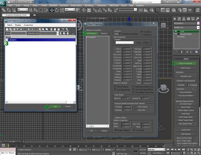The height and width of the screenshot is (155, 201).
Task: Open the Selection Set dropdown in Add Objects
Action: pos(49,33)
